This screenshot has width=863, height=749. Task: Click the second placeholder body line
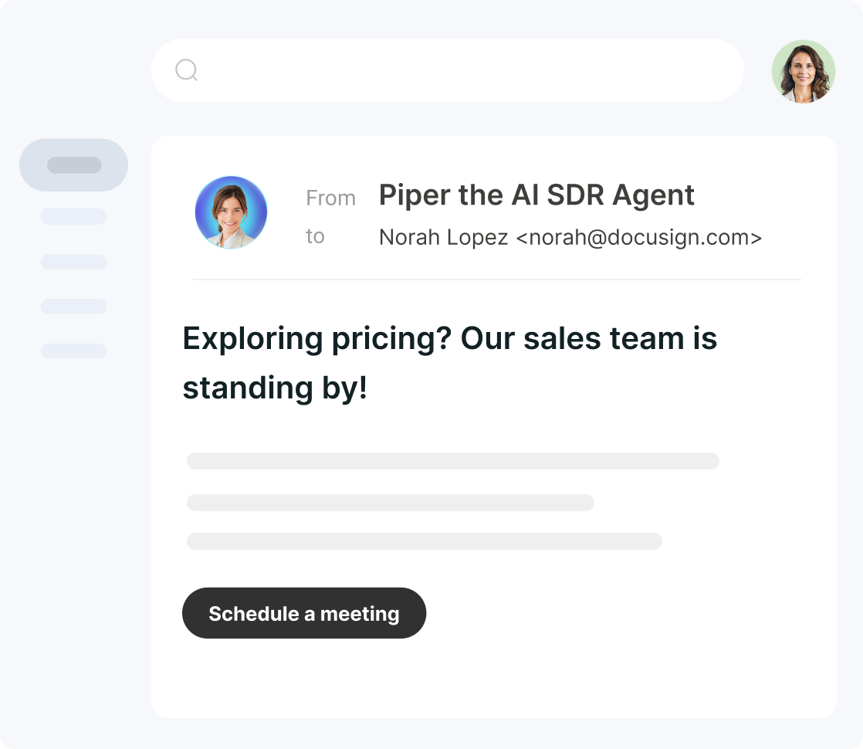pyautogui.click(x=391, y=502)
